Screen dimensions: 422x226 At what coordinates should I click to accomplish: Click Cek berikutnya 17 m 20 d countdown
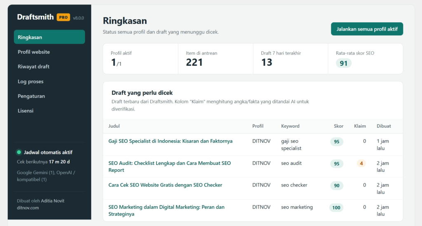coord(43,162)
